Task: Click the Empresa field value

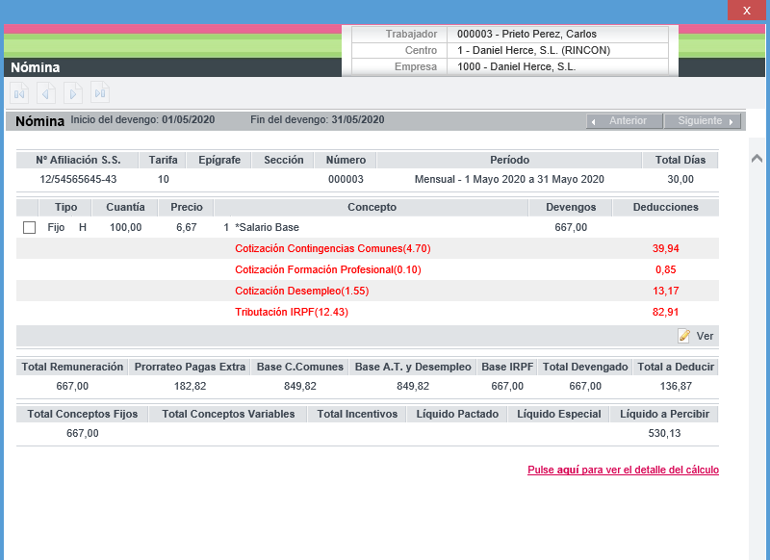Action: 516,66
